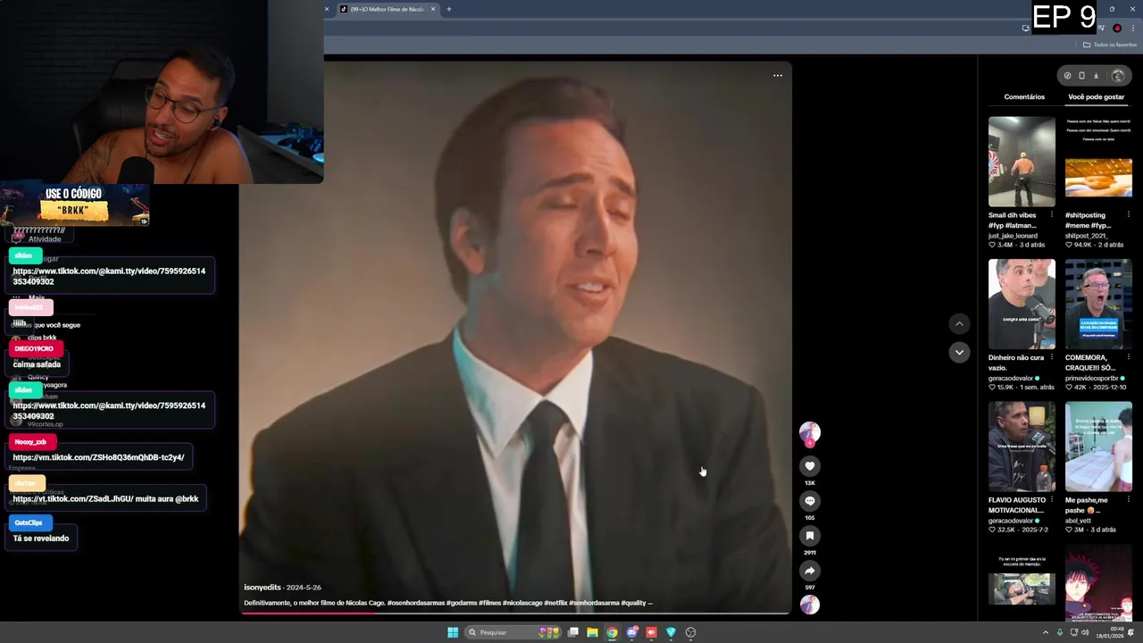
Task: Like the video with the heart icon
Action: 810,466
